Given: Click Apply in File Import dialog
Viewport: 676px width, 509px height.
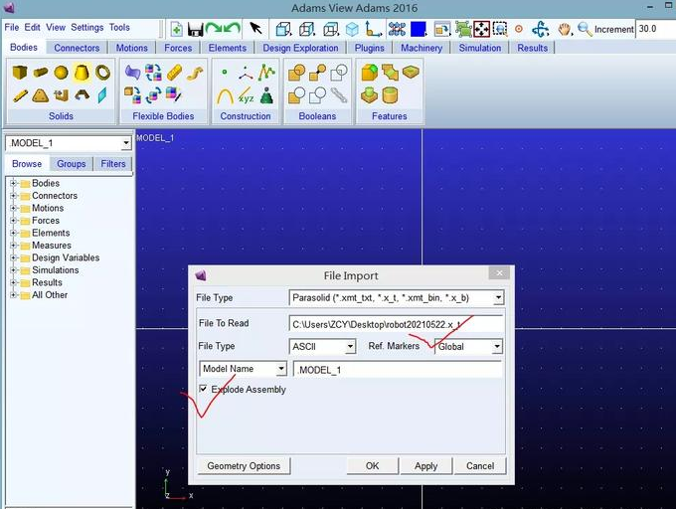Looking at the screenshot, I should (425, 466).
